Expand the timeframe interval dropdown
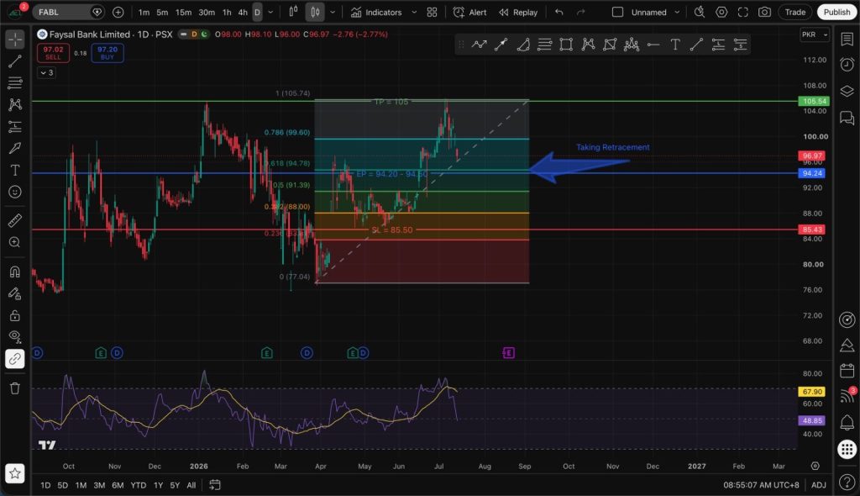Viewport: 860px width, 496px height. point(270,12)
